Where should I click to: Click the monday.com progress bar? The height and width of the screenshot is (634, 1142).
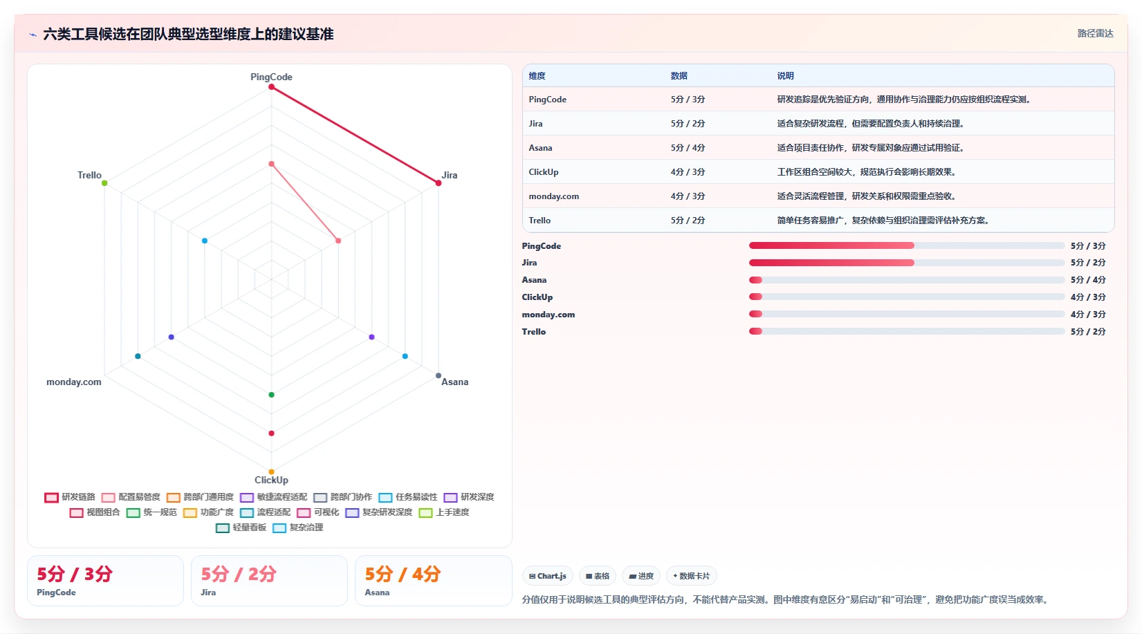coord(907,314)
